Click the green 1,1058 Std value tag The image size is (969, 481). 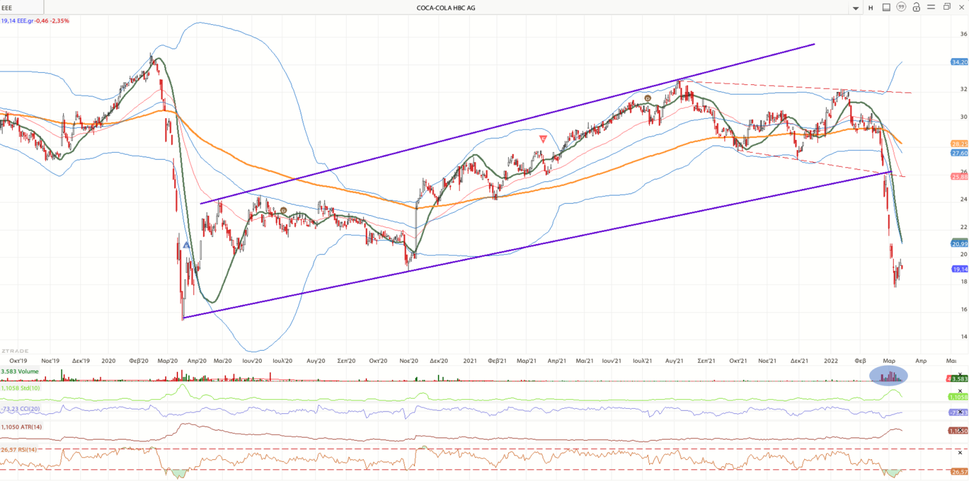pyautogui.click(x=958, y=397)
